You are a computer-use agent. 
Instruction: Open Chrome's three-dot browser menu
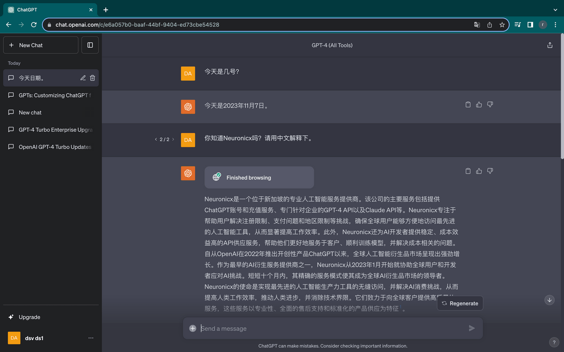click(556, 24)
